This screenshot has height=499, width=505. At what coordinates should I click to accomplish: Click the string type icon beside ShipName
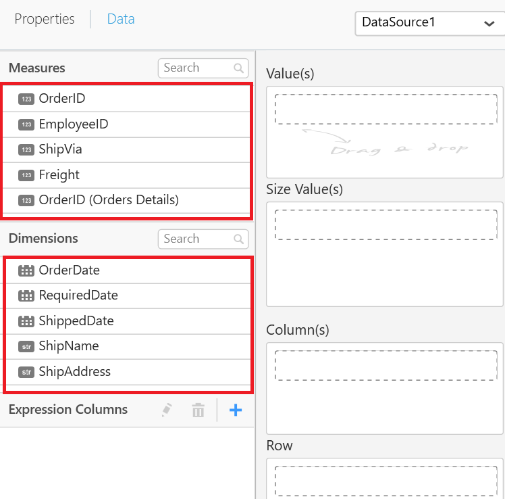tap(26, 346)
